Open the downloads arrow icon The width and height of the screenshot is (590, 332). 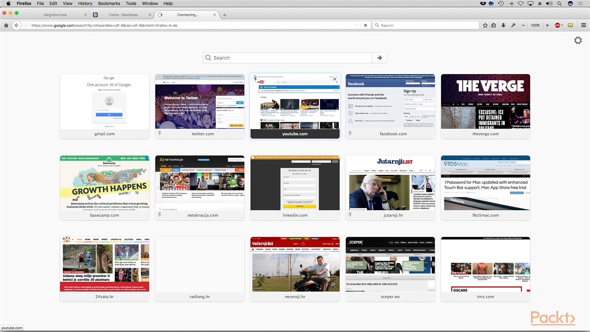point(503,25)
